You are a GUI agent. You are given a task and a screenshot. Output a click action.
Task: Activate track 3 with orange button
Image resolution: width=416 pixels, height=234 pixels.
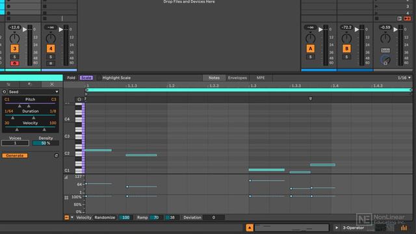(x=14, y=49)
